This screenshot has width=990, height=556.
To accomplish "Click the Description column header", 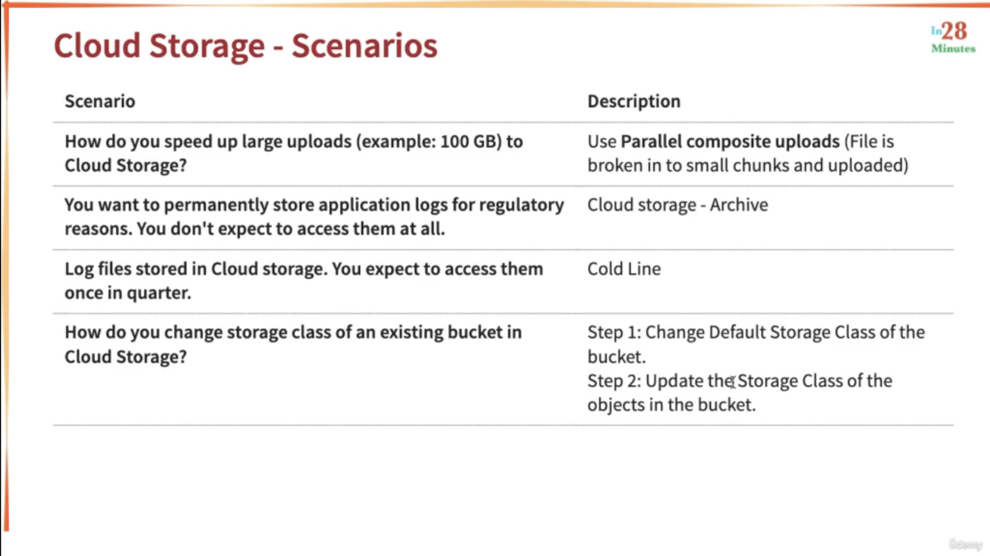I will (633, 101).
